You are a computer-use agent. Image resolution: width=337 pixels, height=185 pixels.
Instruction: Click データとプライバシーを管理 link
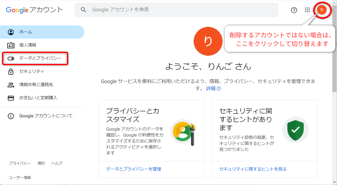pos(133,169)
